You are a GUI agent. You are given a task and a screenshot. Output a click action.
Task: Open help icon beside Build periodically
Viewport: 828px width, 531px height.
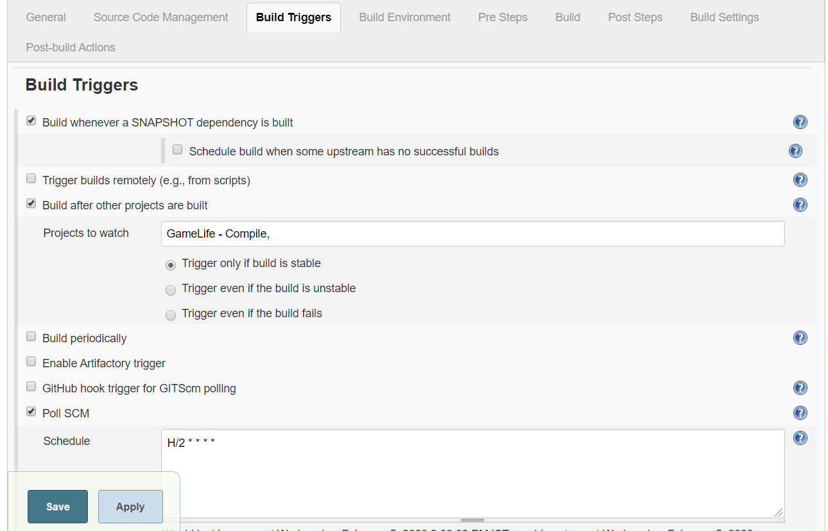tap(800, 338)
